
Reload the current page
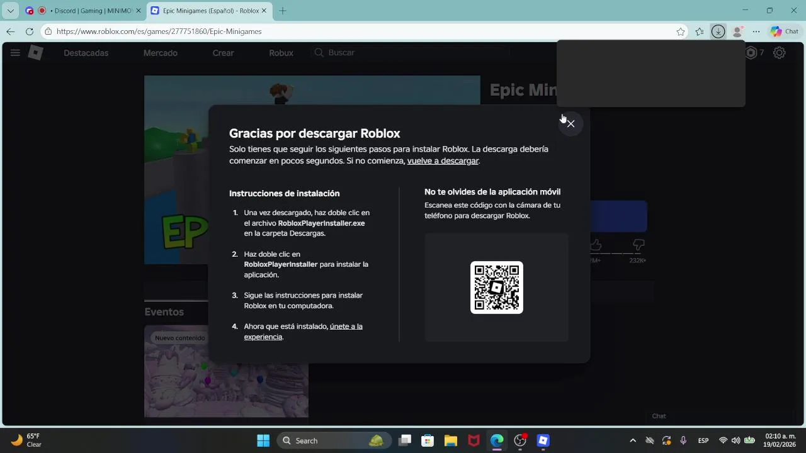coord(30,31)
